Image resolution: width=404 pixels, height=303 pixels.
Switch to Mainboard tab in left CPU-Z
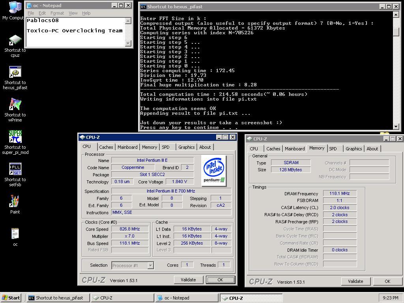127,147
